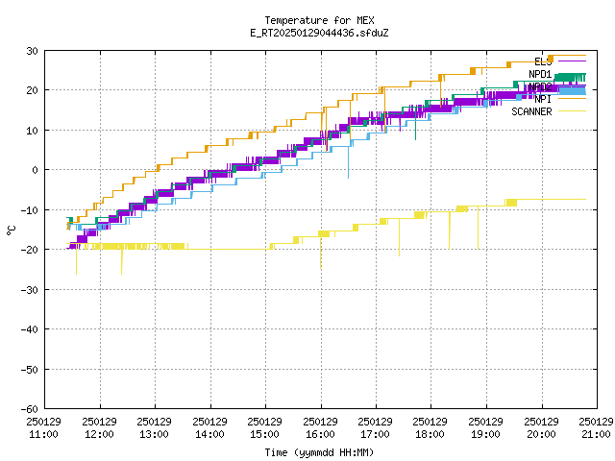
Task: Click the y-axis label -20
Action: point(30,250)
